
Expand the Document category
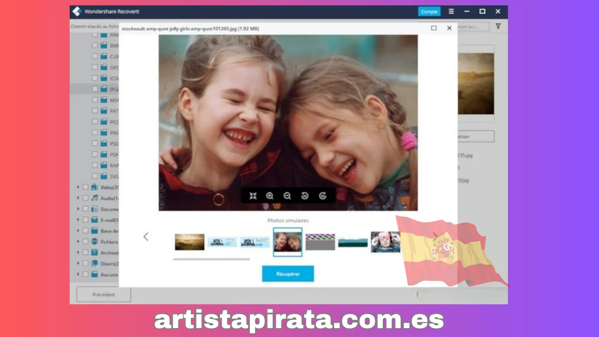78,209
